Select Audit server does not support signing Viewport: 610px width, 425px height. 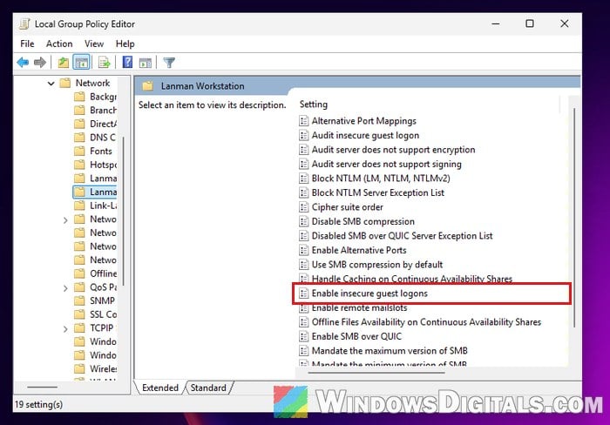pyautogui.click(x=380, y=164)
